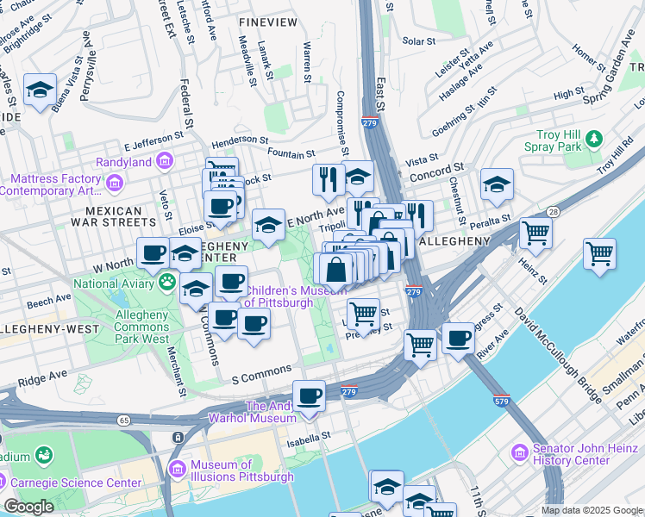Screen dimensions: 645x517
Task: Click the Solar St label
Action: click(x=419, y=41)
